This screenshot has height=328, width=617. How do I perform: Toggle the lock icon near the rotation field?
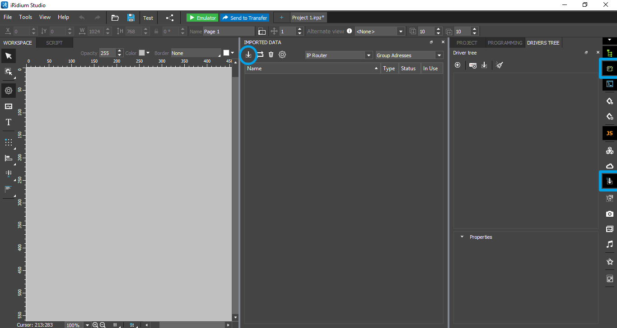(156, 31)
